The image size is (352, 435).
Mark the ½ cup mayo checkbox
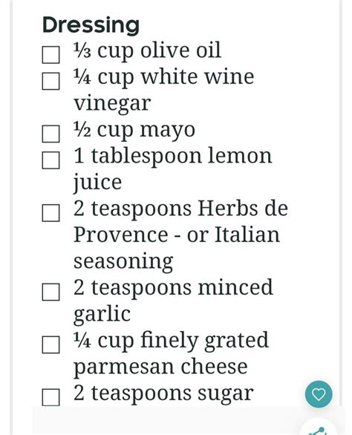[50, 134]
